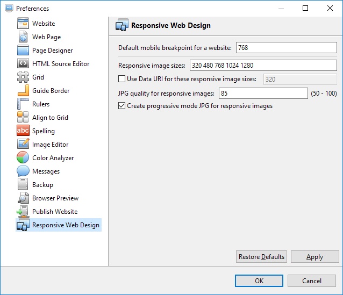Select the HTML Source Editor icon

23,63
